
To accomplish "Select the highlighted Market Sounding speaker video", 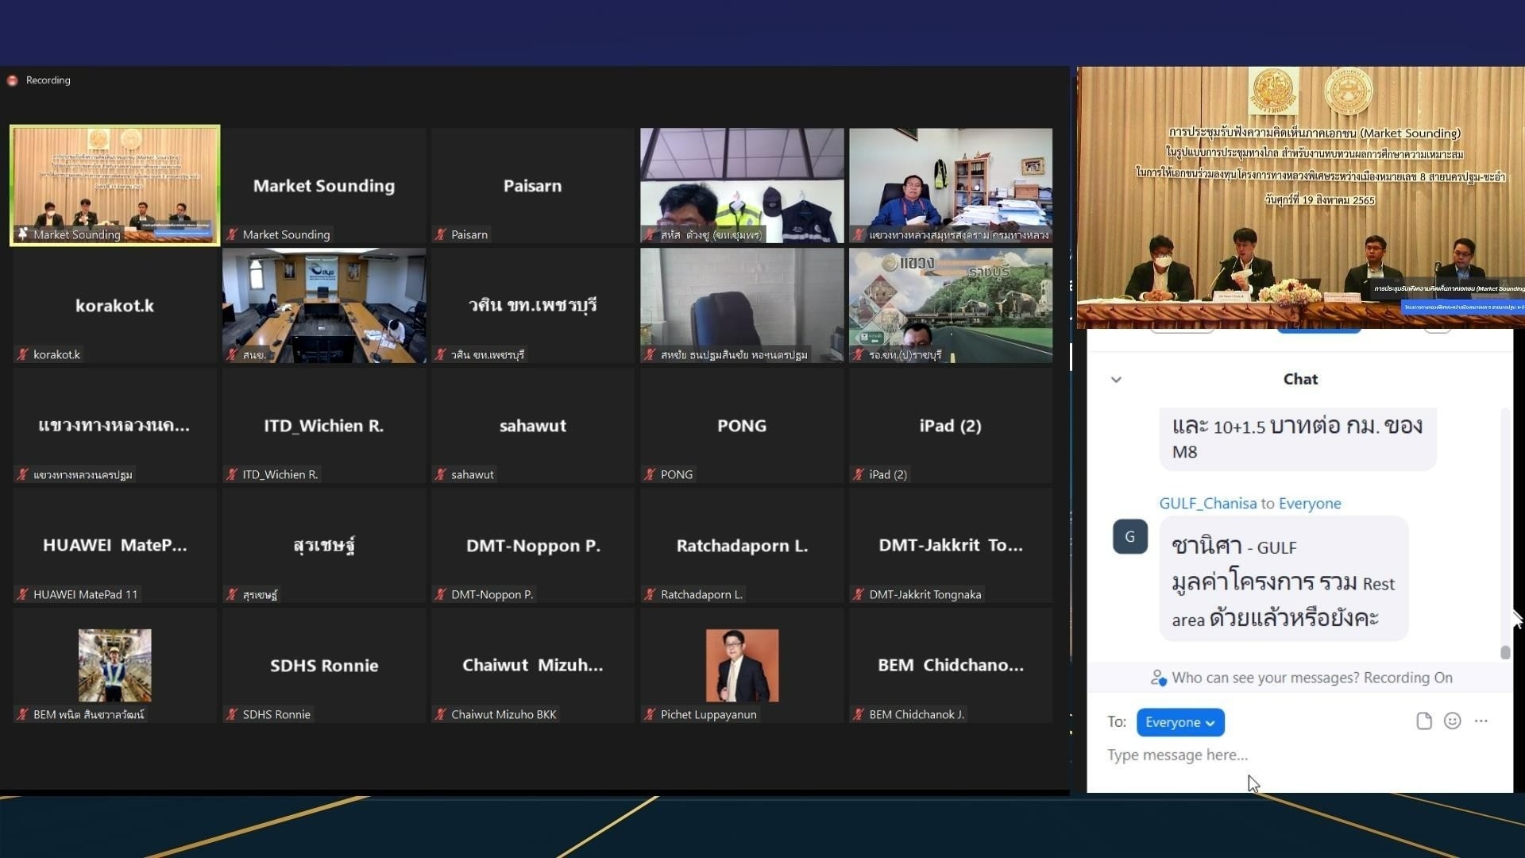I will 115,184.
